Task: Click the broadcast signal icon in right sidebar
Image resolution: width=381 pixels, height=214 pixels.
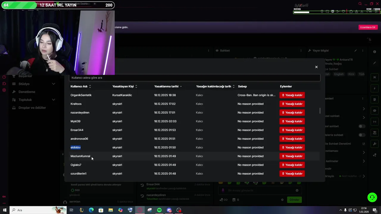Action: pos(375,122)
